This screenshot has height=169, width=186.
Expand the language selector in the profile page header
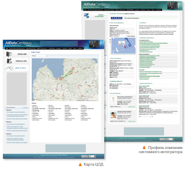[107, 7]
